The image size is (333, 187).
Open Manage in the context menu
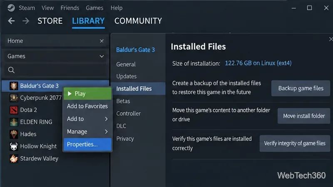(x=87, y=132)
